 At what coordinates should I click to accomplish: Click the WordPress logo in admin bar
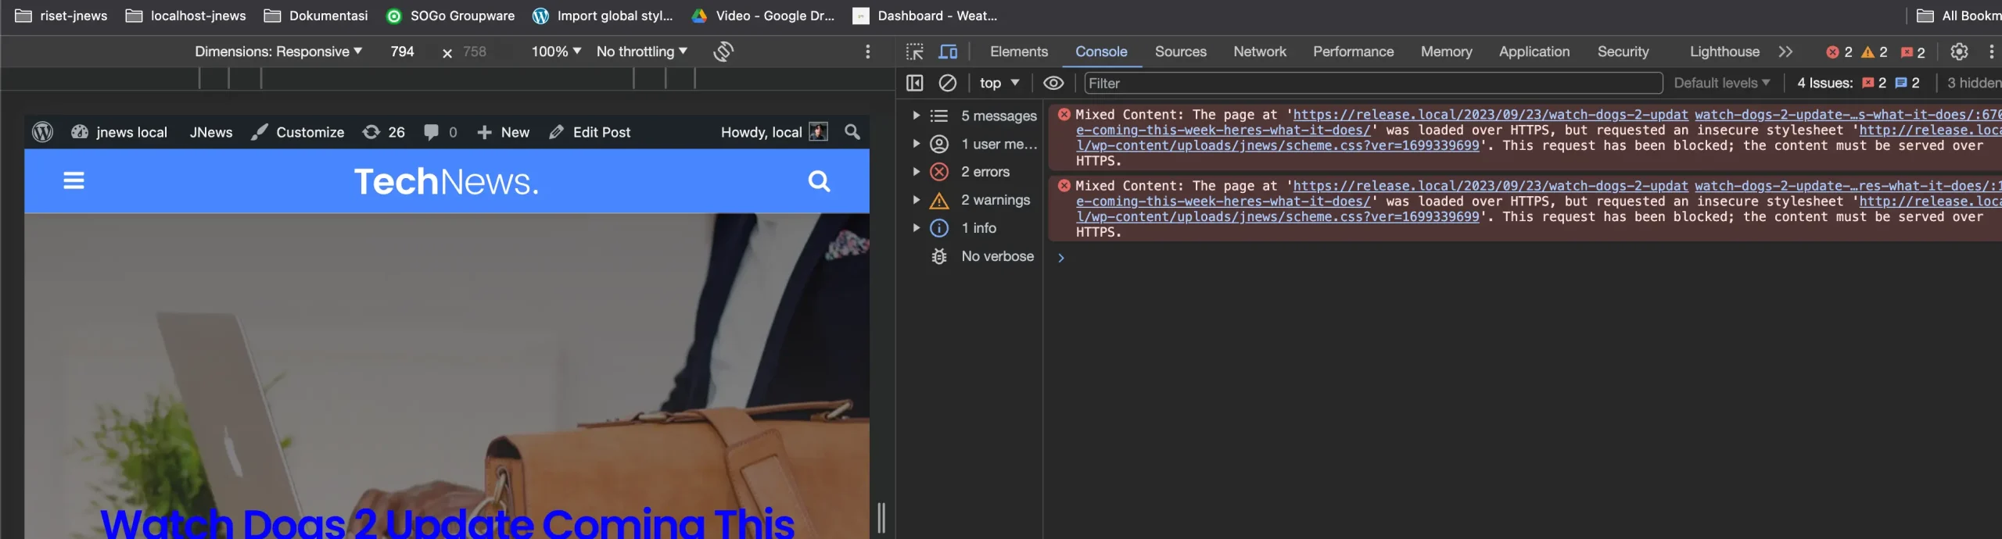tap(43, 132)
